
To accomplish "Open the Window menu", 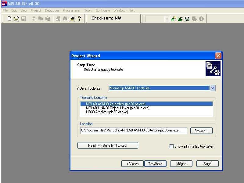I will tap(119, 10).
